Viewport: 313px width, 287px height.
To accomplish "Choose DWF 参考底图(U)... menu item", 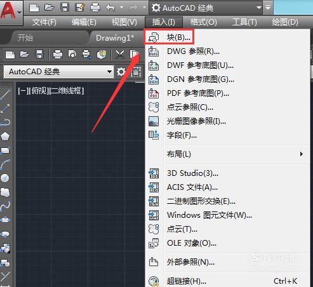I will (x=227, y=65).
